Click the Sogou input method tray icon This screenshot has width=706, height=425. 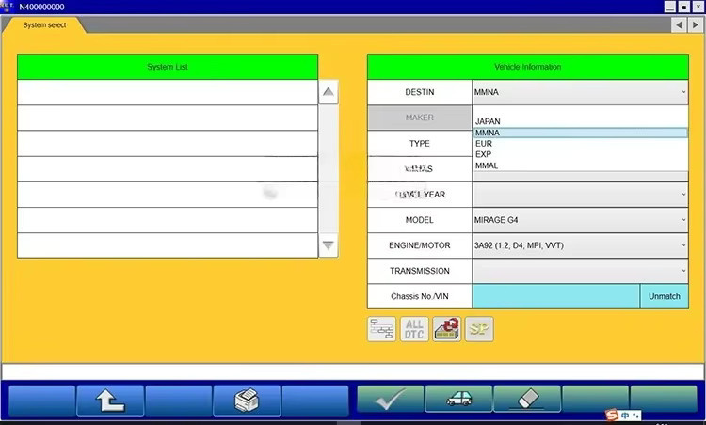pyautogui.click(x=612, y=415)
